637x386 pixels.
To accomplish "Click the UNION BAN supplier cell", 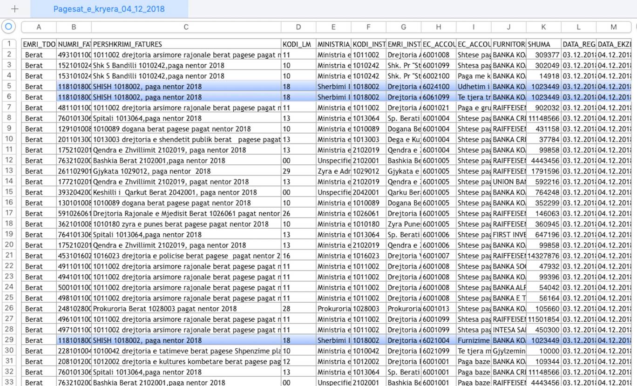I will point(508,182).
